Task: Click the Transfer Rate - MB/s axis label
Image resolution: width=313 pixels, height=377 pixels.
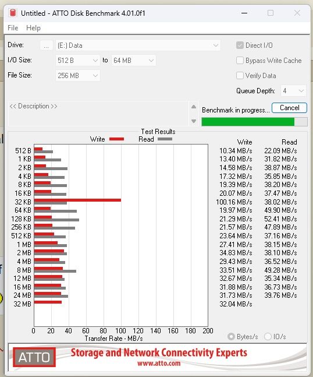Action: point(114,339)
